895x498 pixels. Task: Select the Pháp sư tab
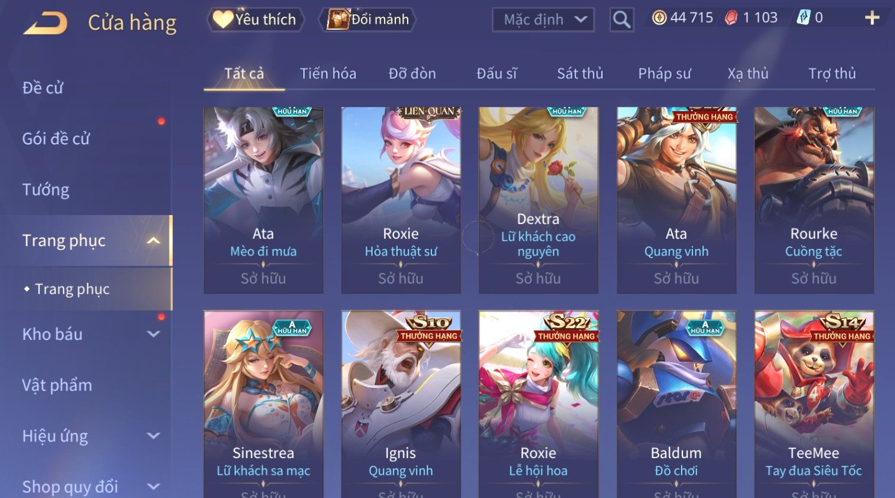(664, 74)
